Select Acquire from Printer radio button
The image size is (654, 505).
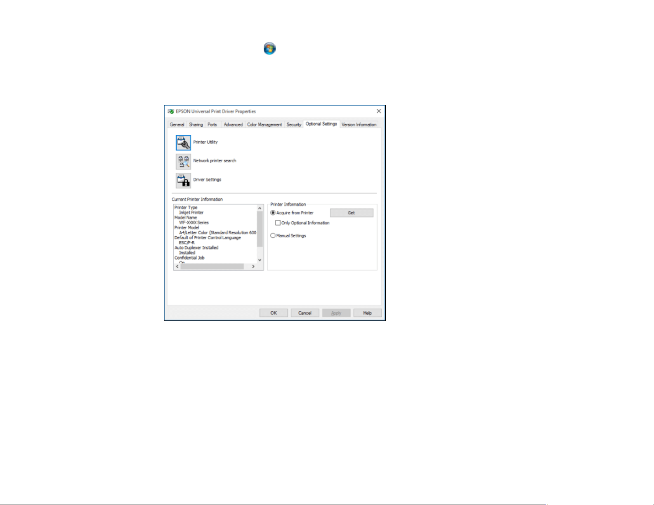(x=273, y=213)
